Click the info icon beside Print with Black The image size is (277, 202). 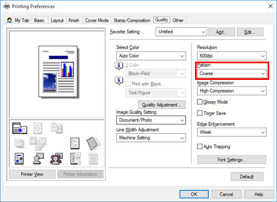[119, 81]
